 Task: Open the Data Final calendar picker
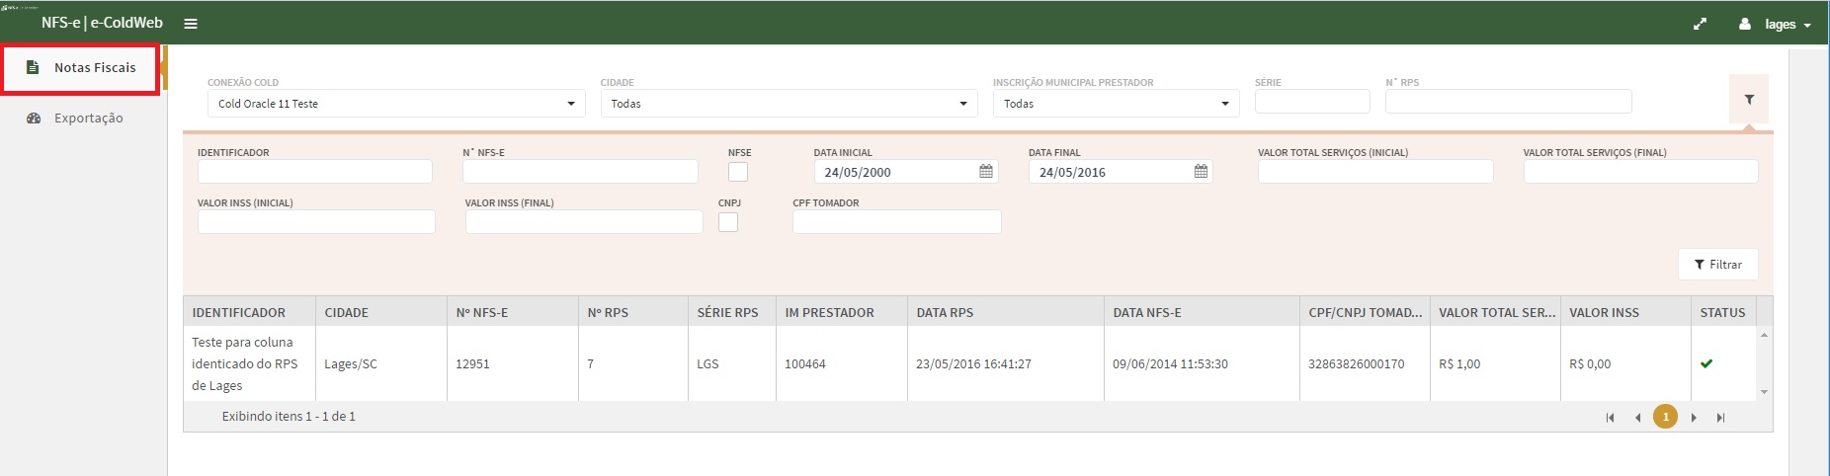click(x=1201, y=172)
